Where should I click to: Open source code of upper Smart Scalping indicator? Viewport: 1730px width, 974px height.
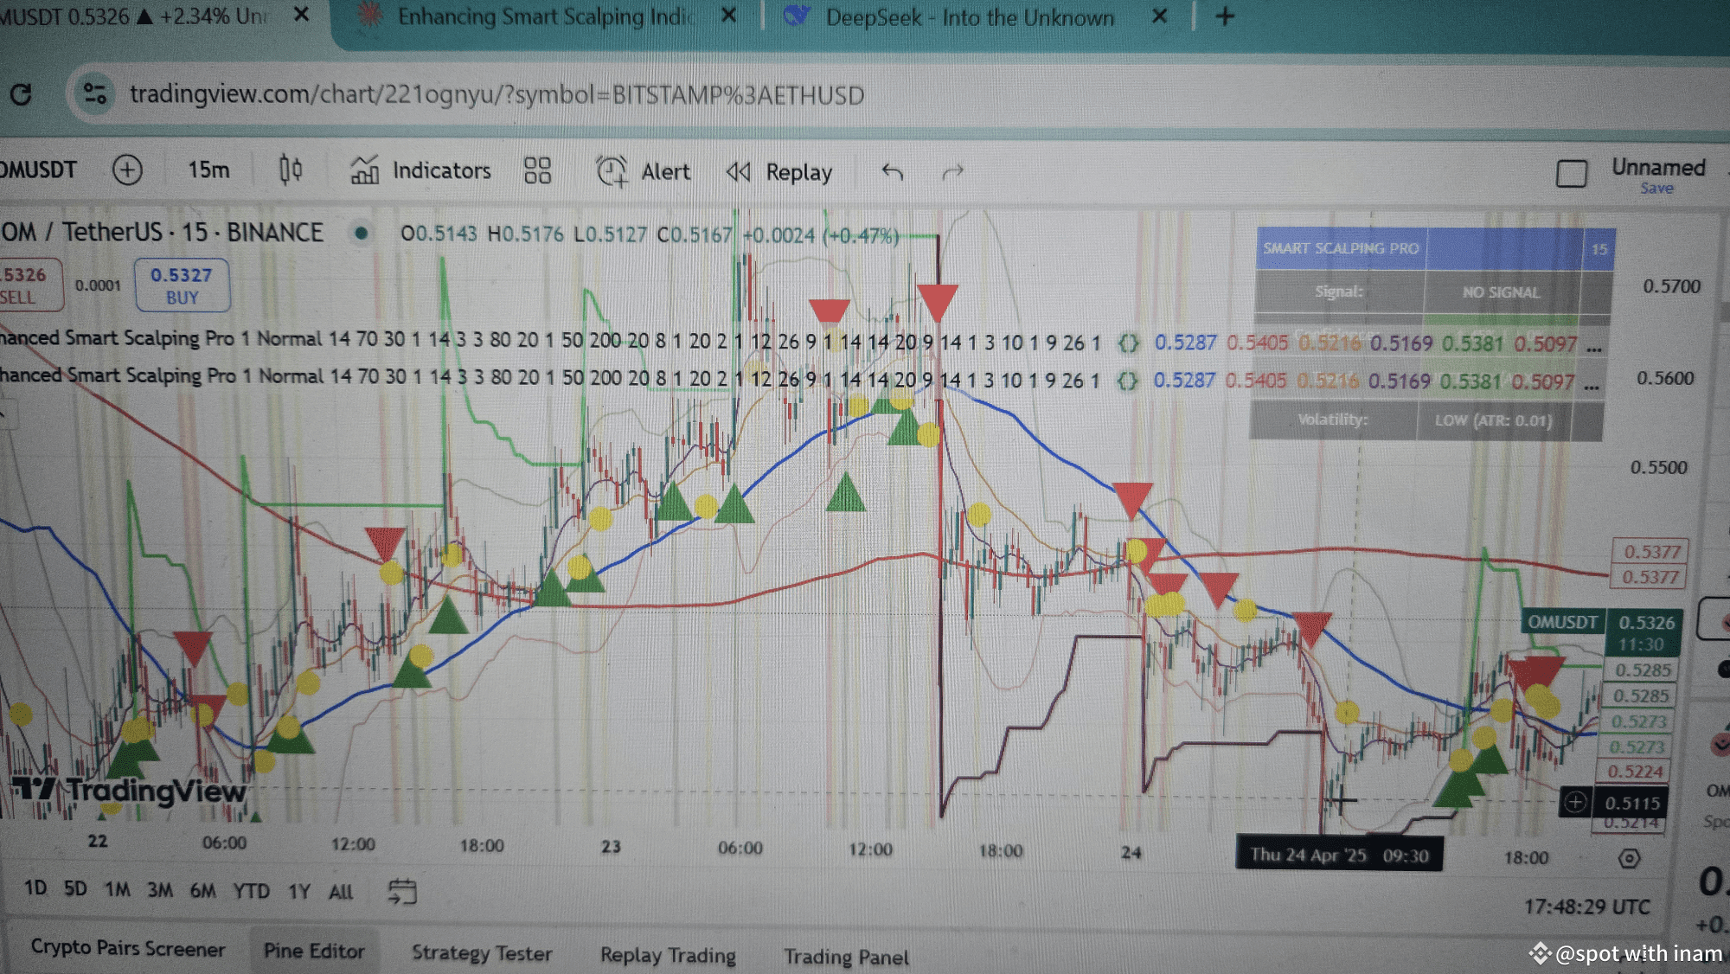coord(1128,343)
